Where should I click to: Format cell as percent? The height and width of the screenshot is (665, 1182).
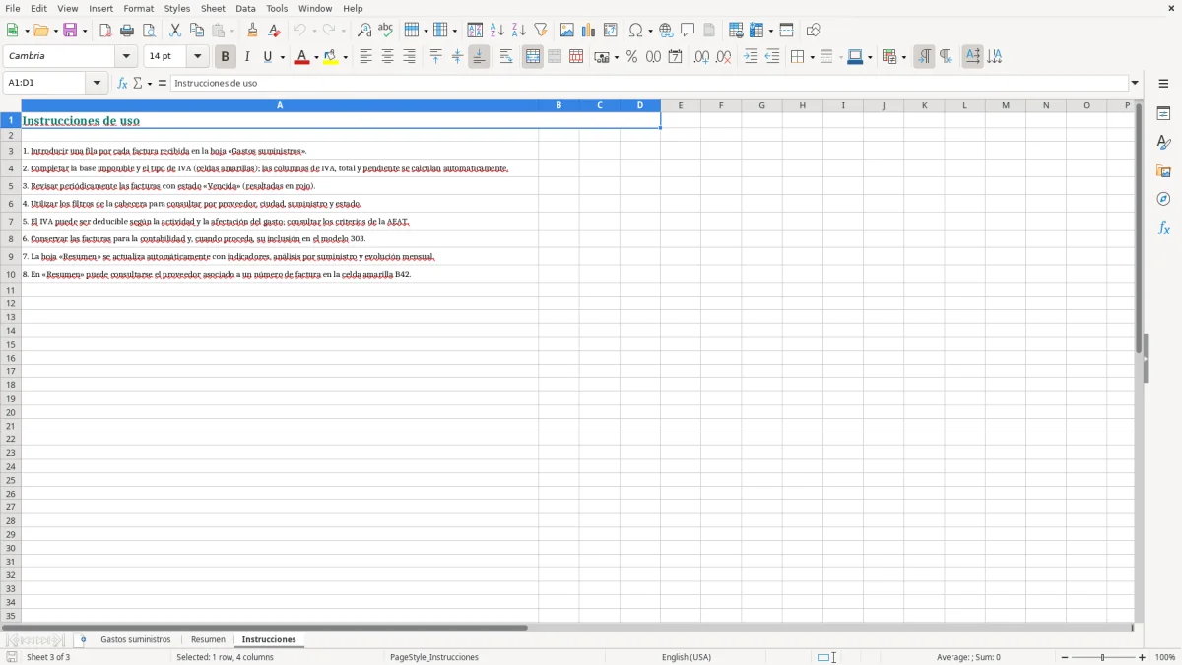click(631, 57)
